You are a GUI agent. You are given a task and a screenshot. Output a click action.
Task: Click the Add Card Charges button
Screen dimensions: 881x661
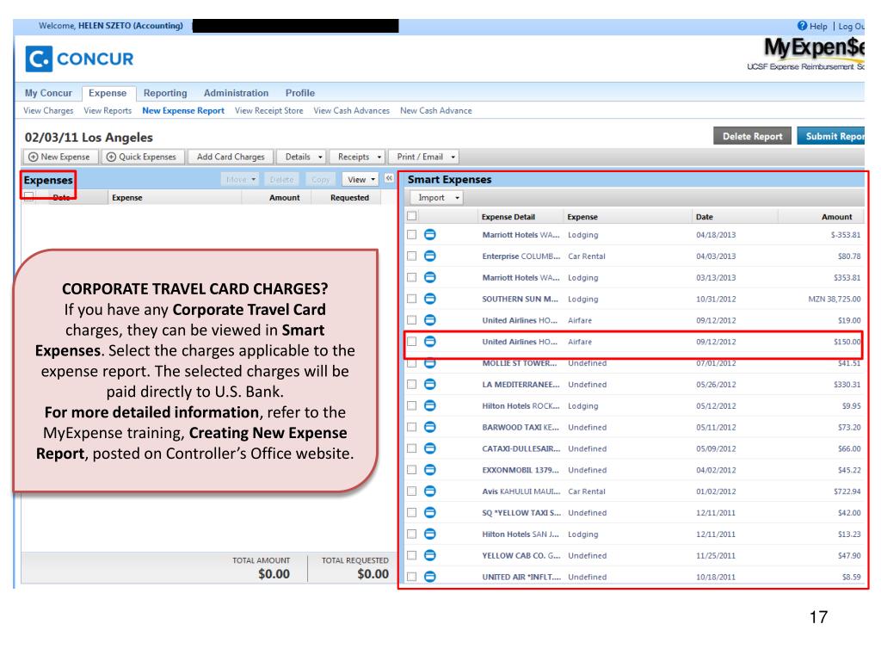(x=231, y=157)
